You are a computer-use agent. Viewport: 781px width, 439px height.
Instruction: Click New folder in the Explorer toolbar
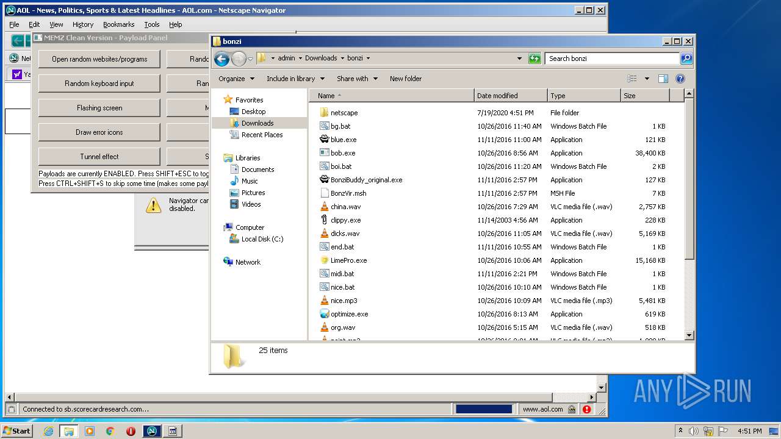pos(406,79)
